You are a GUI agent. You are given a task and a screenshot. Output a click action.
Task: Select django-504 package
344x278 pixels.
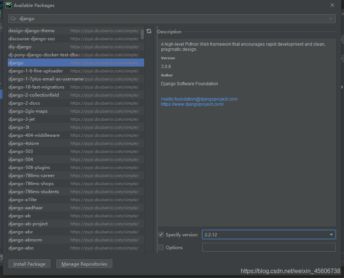click(76, 159)
